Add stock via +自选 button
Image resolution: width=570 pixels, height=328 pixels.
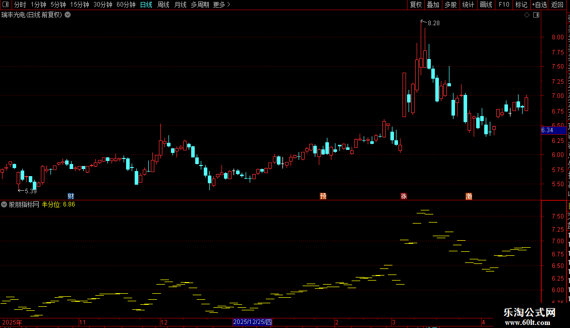pyautogui.click(x=539, y=5)
